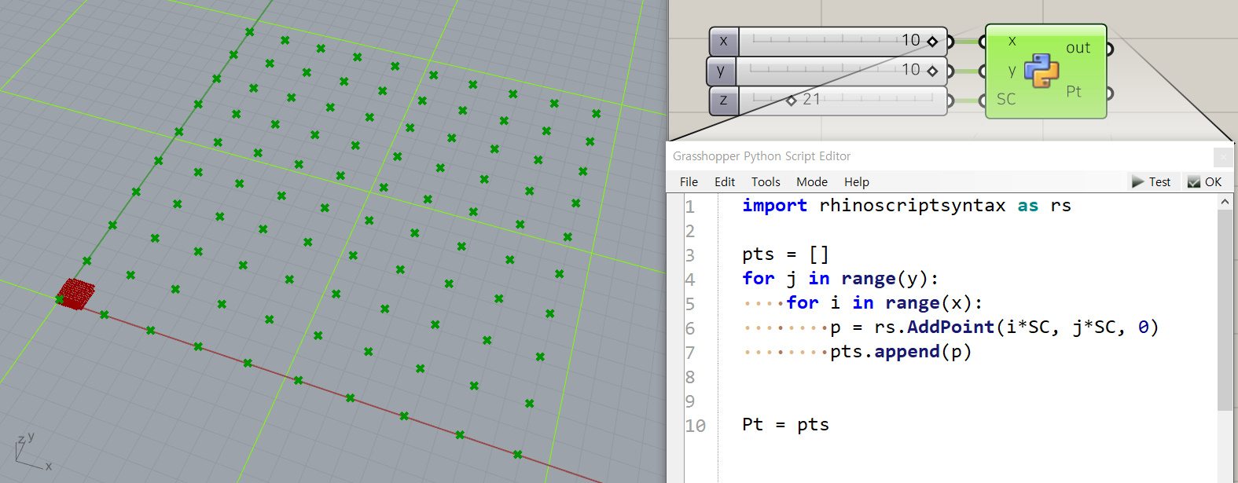This screenshot has width=1238, height=483.
Task: Open the Mode menu in script editor
Action: (x=812, y=181)
